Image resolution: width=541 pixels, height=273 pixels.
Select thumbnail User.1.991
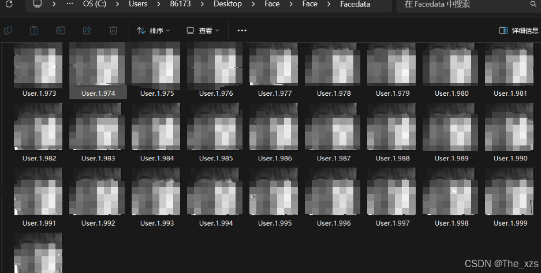coord(38,191)
